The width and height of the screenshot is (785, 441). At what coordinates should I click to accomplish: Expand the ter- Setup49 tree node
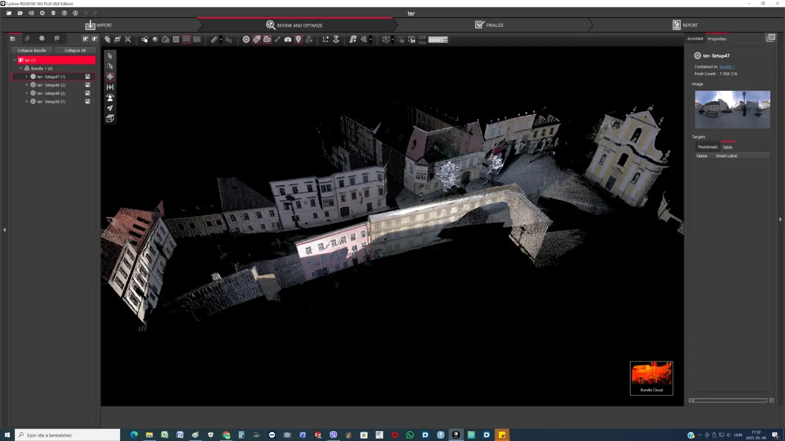click(x=26, y=94)
